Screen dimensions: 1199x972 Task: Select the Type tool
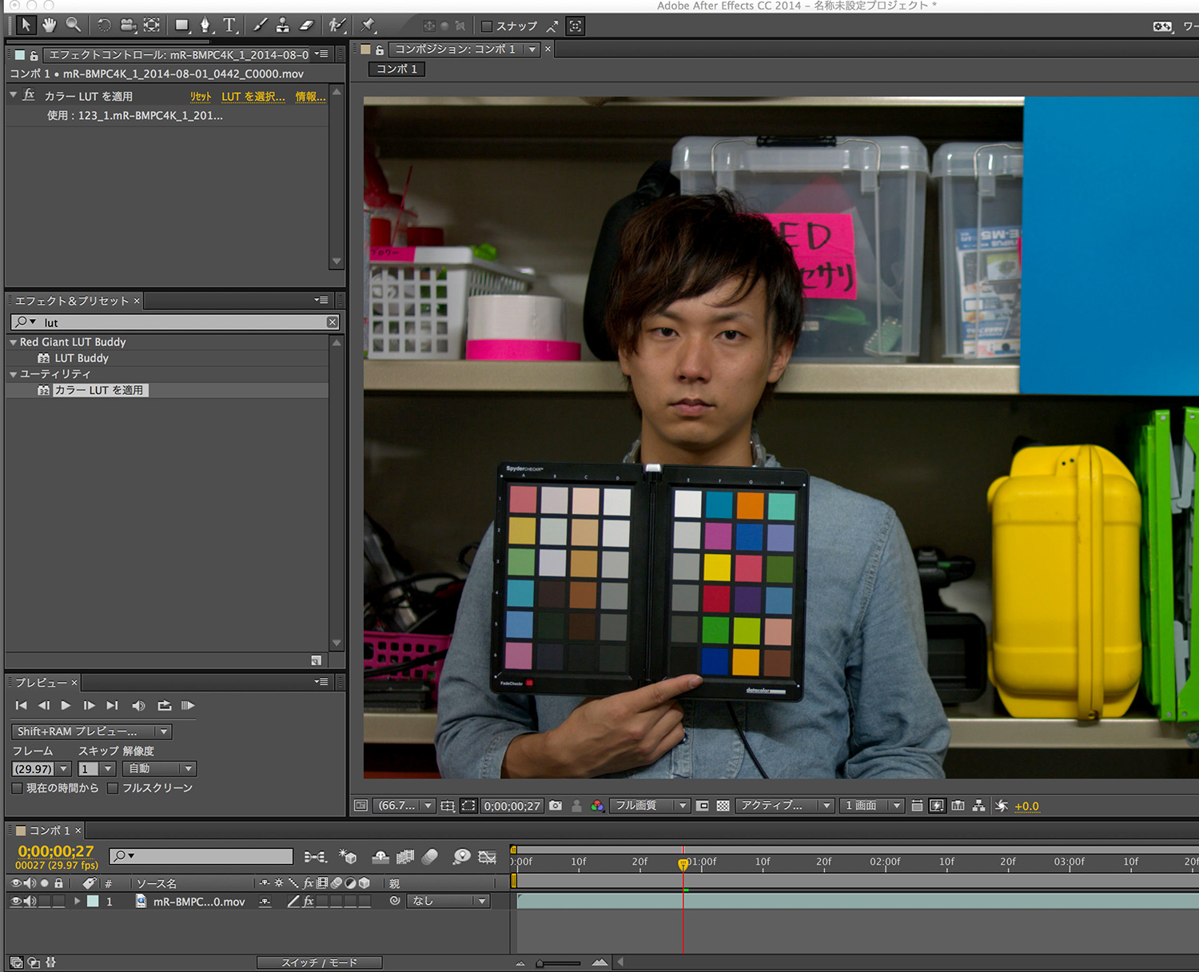[x=229, y=26]
